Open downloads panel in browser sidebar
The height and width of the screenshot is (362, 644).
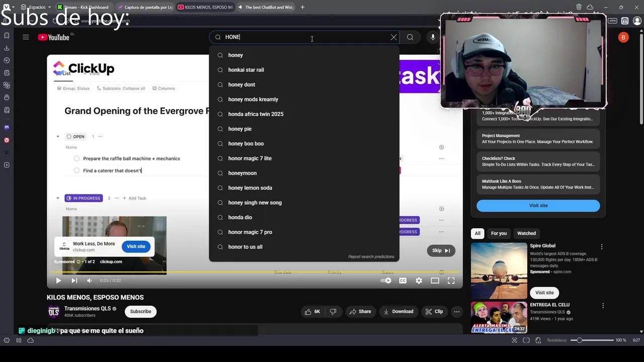(x=7, y=48)
